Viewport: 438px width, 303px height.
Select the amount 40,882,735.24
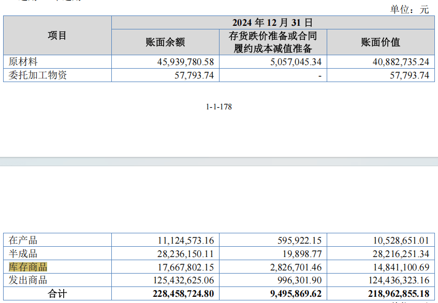[x=400, y=62]
